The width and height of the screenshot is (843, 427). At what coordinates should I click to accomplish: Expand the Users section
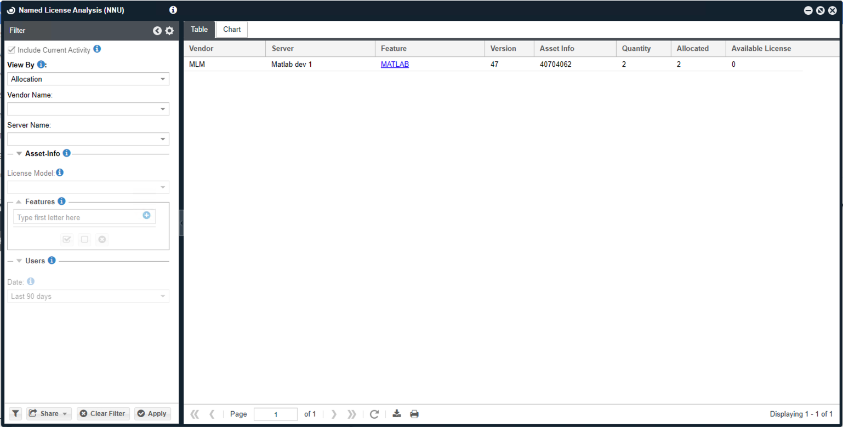click(19, 261)
